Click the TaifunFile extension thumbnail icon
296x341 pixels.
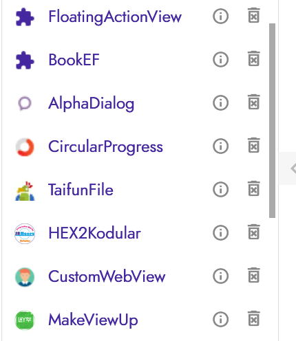coord(25,190)
